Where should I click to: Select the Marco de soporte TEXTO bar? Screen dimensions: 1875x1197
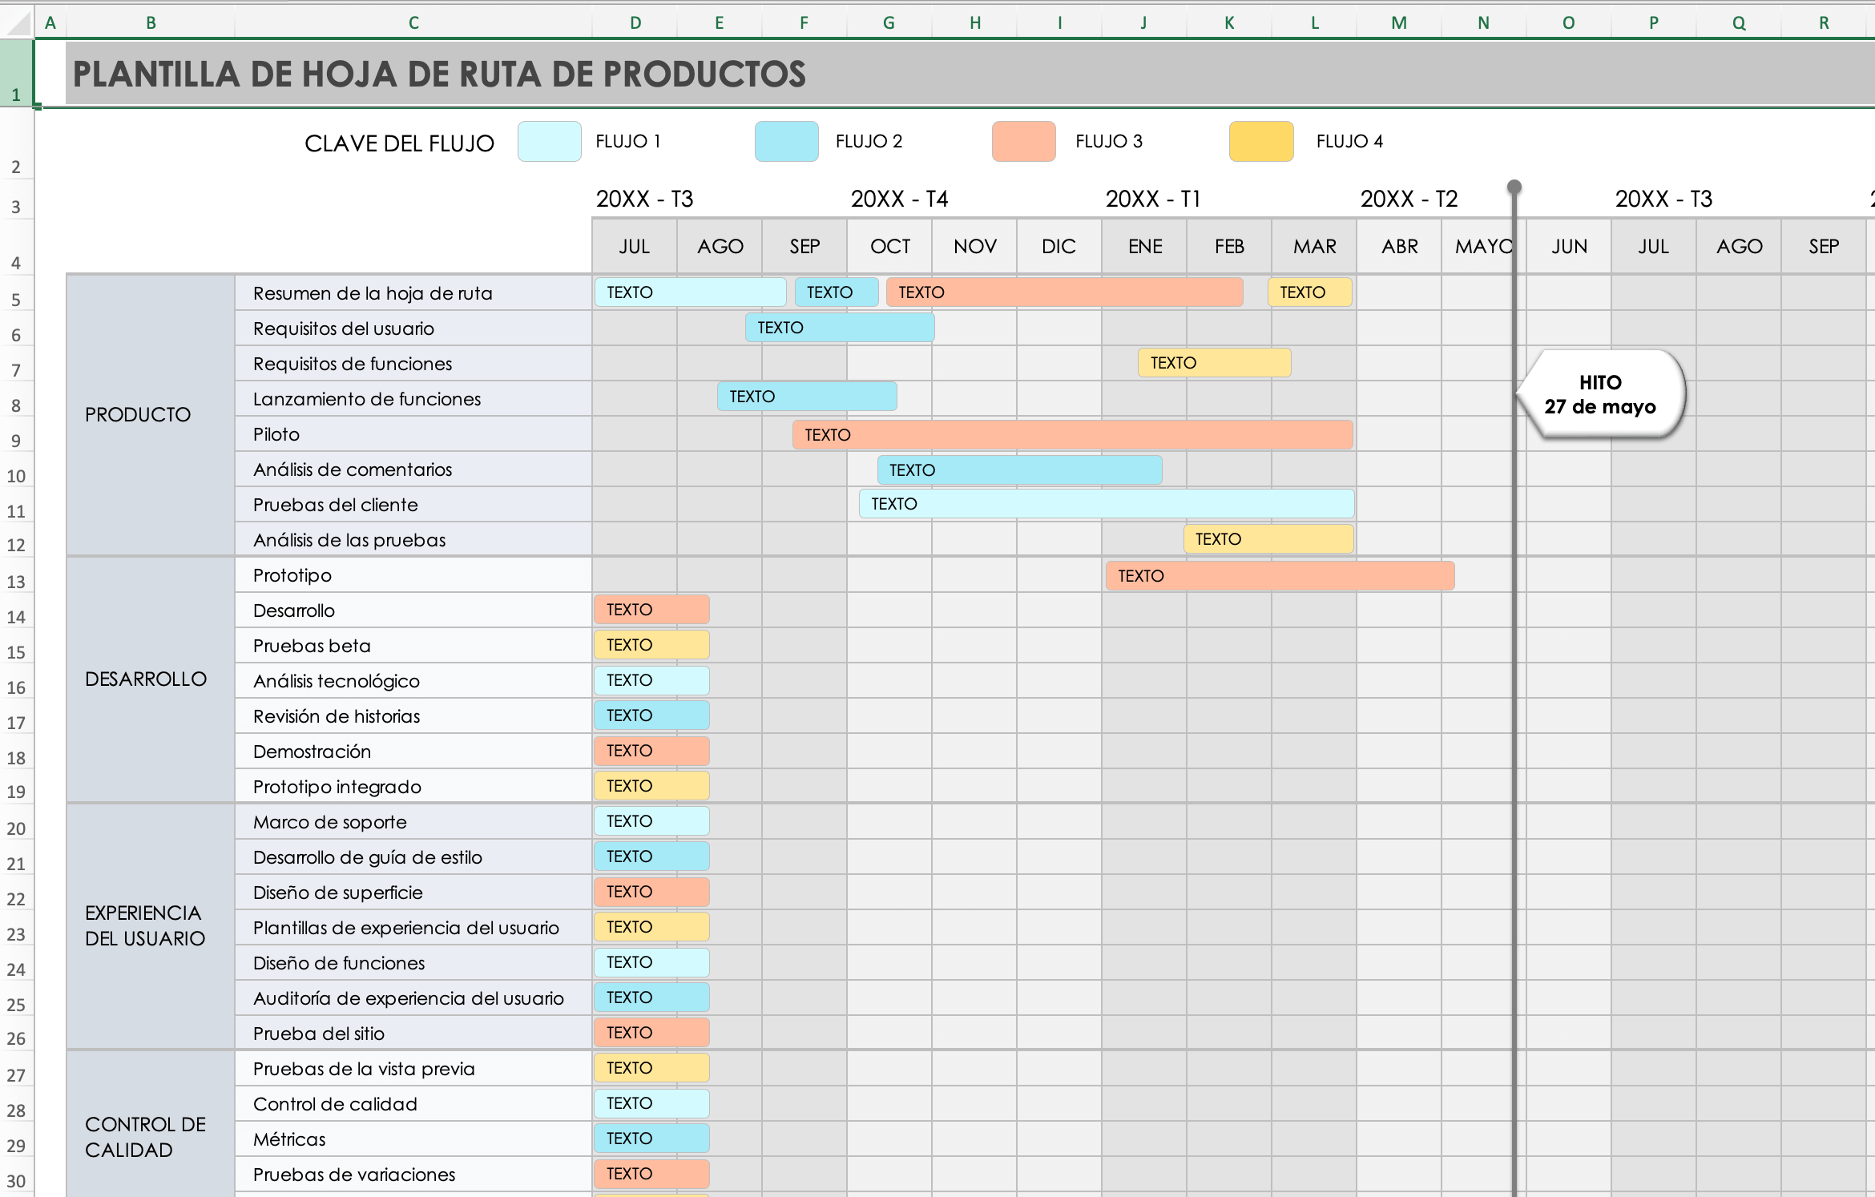651,821
